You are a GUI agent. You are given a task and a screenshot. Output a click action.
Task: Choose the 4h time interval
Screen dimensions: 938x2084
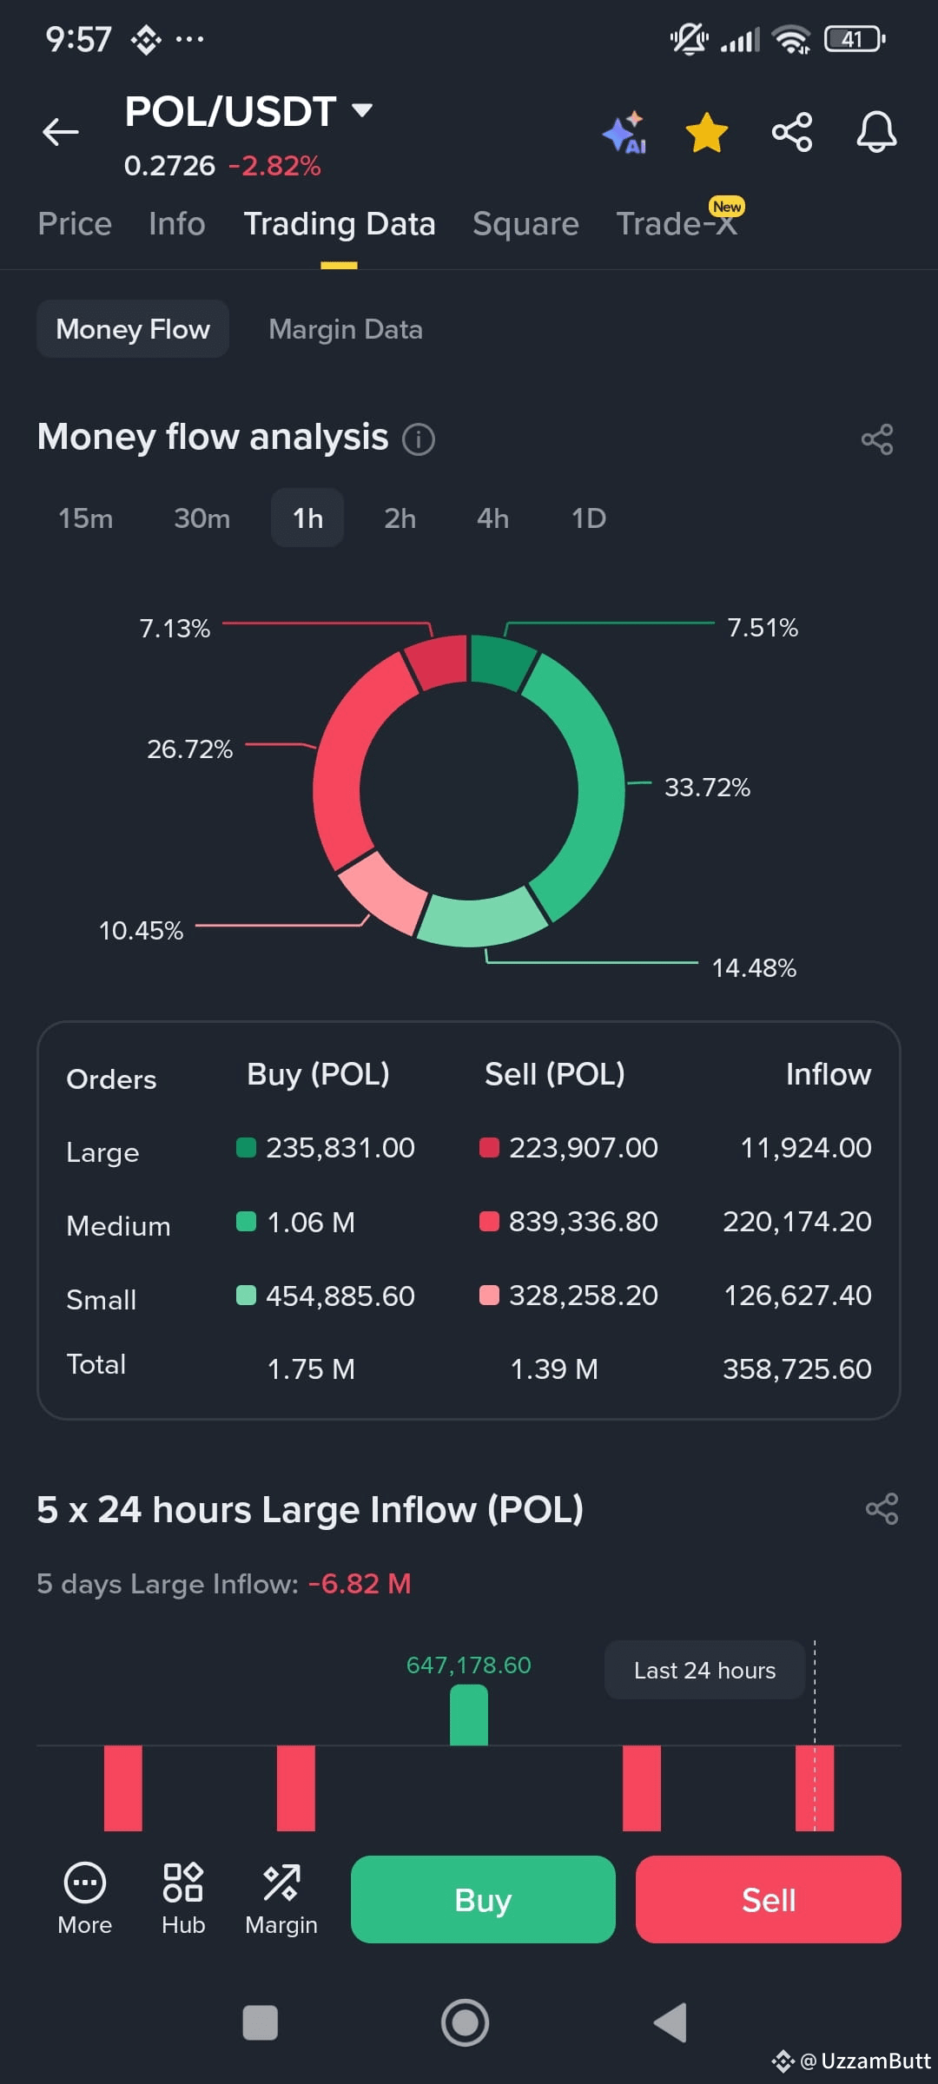[492, 518]
